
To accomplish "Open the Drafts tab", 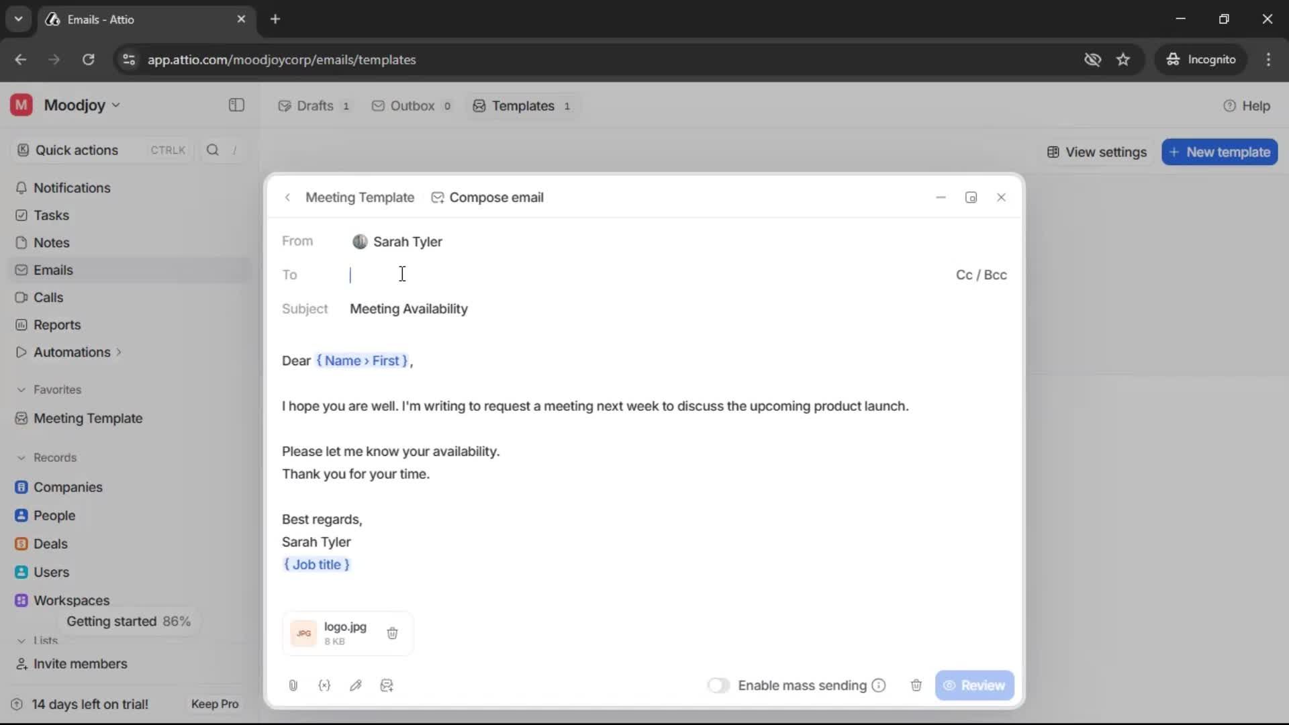I will [x=314, y=105].
